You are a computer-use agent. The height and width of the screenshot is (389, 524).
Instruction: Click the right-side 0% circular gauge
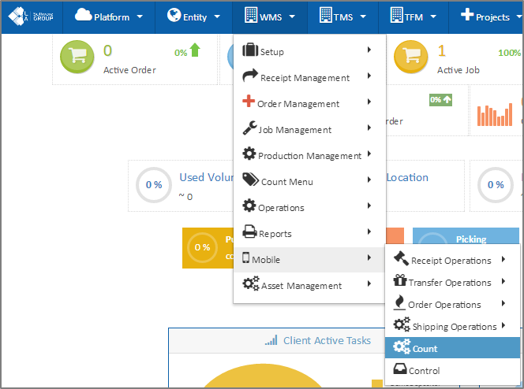(496, 185)
